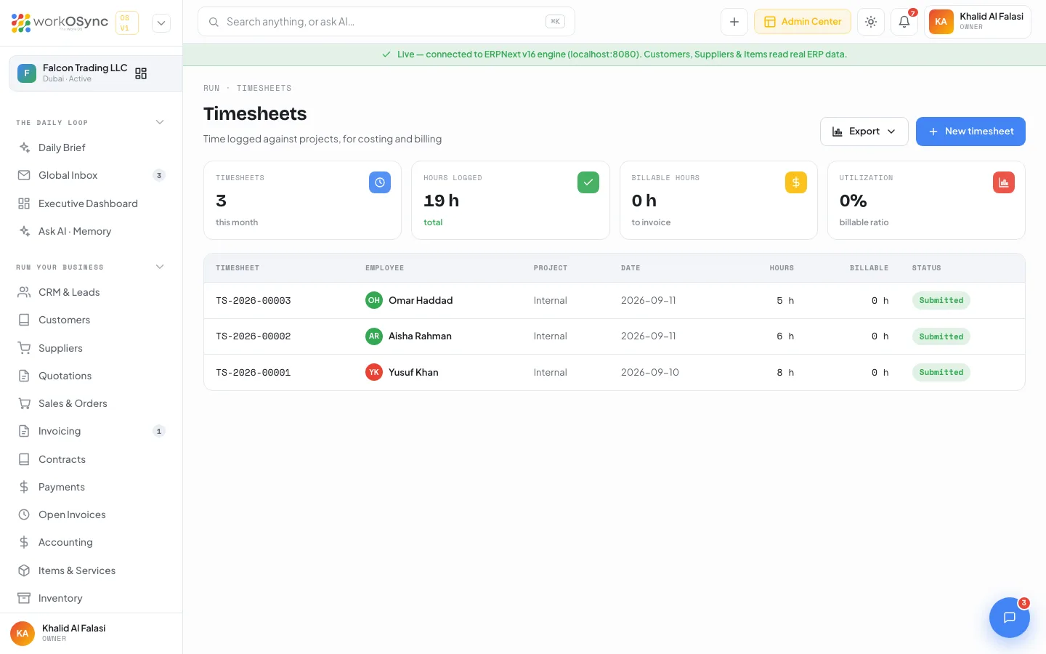Open Items & Services
The width and height of the screenshot is (1046, 654).
click(92, 570)
